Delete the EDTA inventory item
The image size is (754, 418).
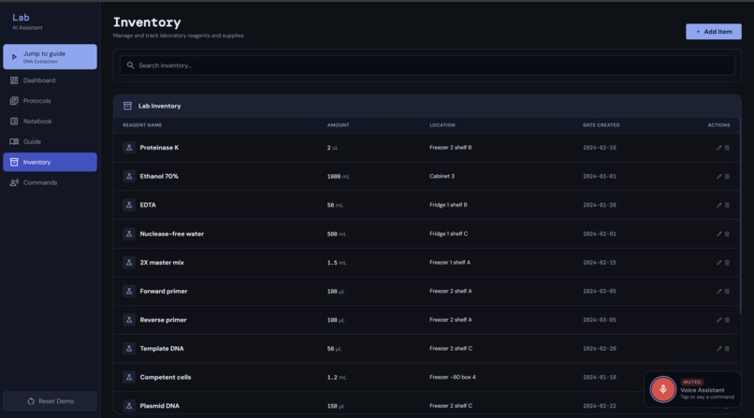(727, 205)
